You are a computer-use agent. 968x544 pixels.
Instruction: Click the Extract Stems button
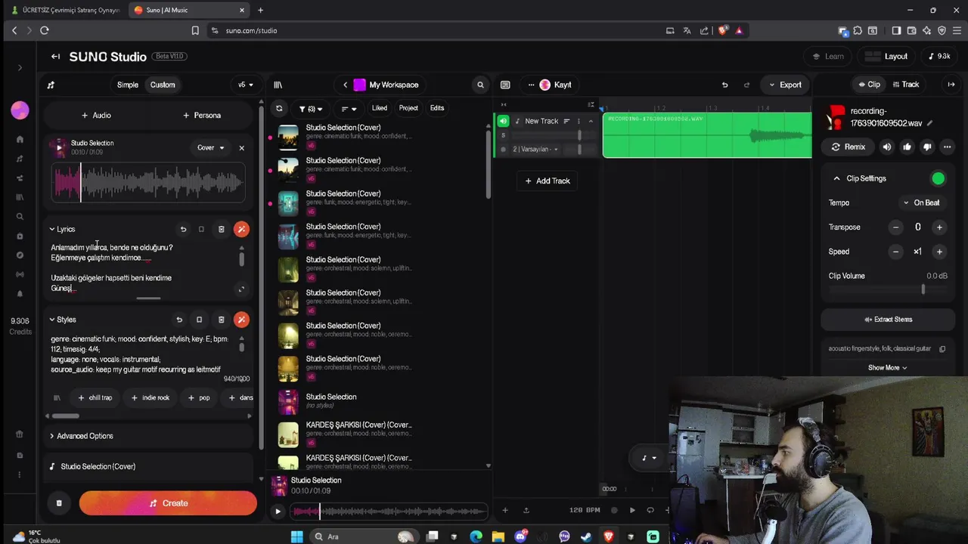888,320
